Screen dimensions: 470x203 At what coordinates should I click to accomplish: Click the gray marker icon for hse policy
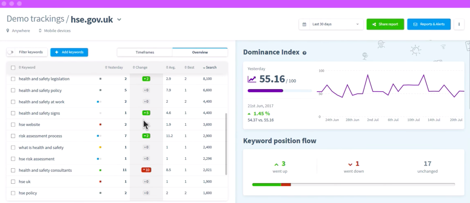100,193
